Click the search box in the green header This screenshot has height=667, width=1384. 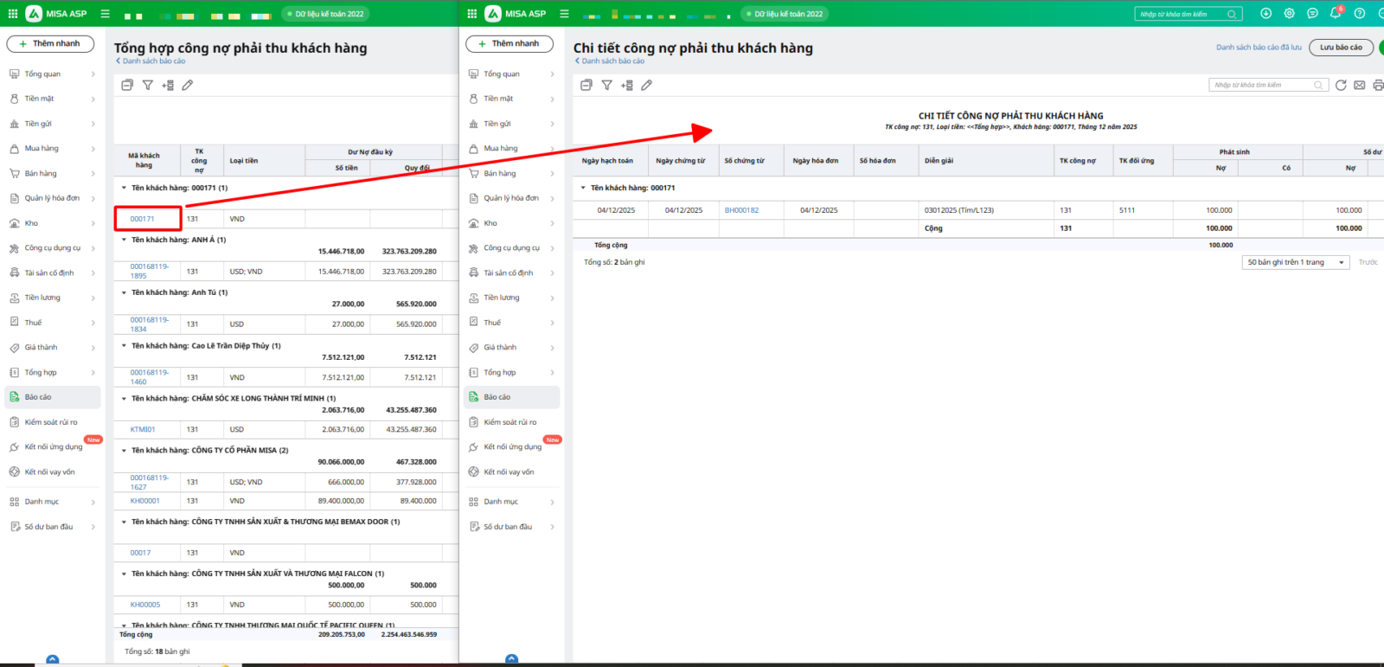tap(1182, 14)
